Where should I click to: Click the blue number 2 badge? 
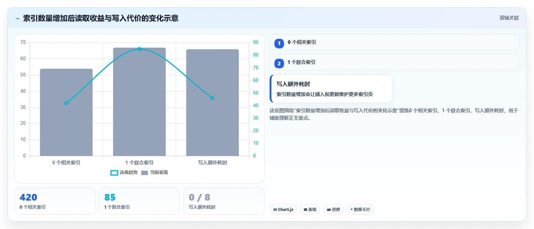tap(279, 64)
